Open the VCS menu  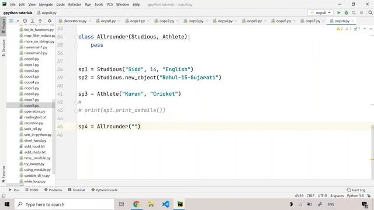coord(110,5)
